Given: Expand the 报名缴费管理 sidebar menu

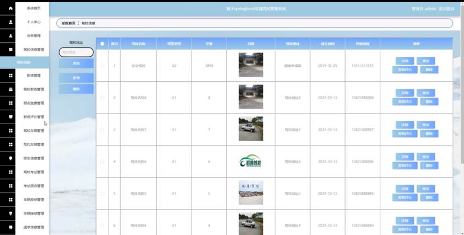Looking at the screenshot, I should (x=34, y=103).
